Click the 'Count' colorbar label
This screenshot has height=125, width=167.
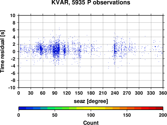[91, 123]
